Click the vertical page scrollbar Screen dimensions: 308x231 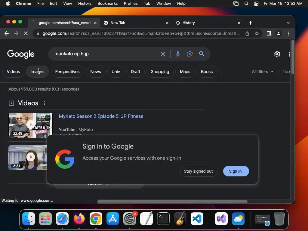click(292, 57)
